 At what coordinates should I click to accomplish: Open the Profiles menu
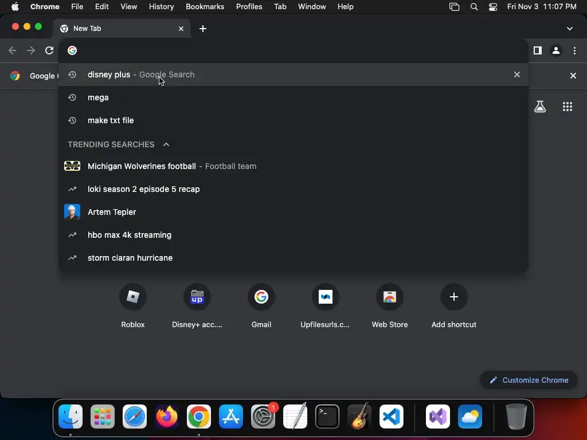(249, 7)
